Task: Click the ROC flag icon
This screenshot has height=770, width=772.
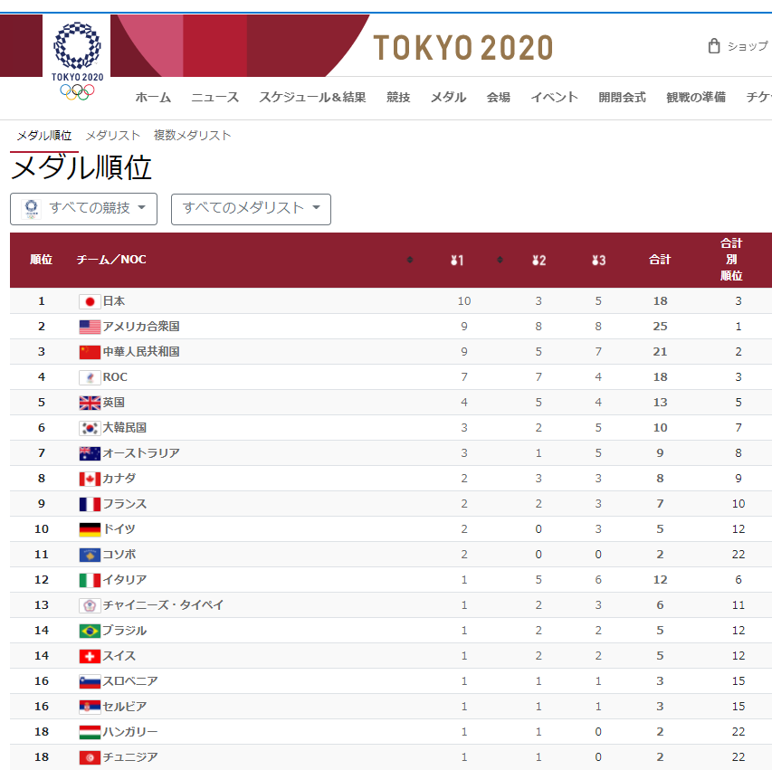Action: tap(90, 377)
